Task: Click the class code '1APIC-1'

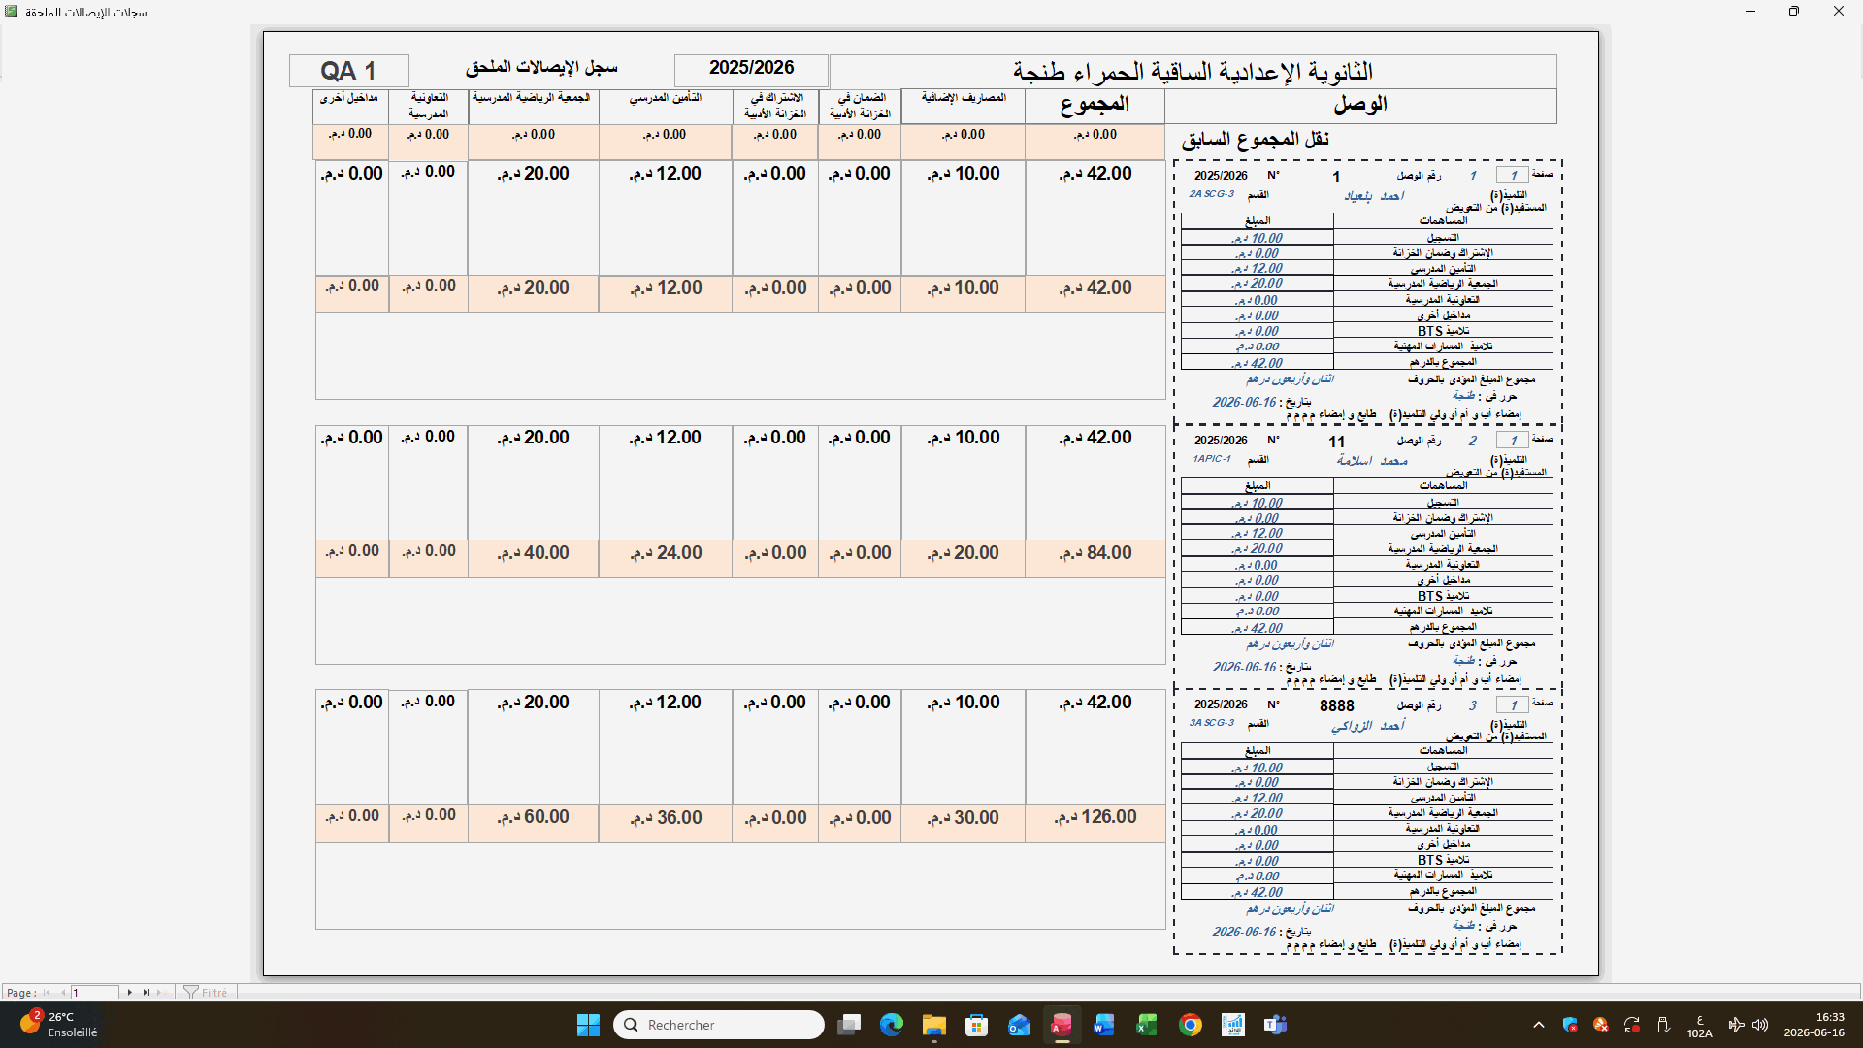Action: click(1212, 459)
